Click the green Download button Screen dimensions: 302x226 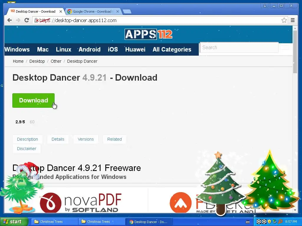[x=34, y=101]
